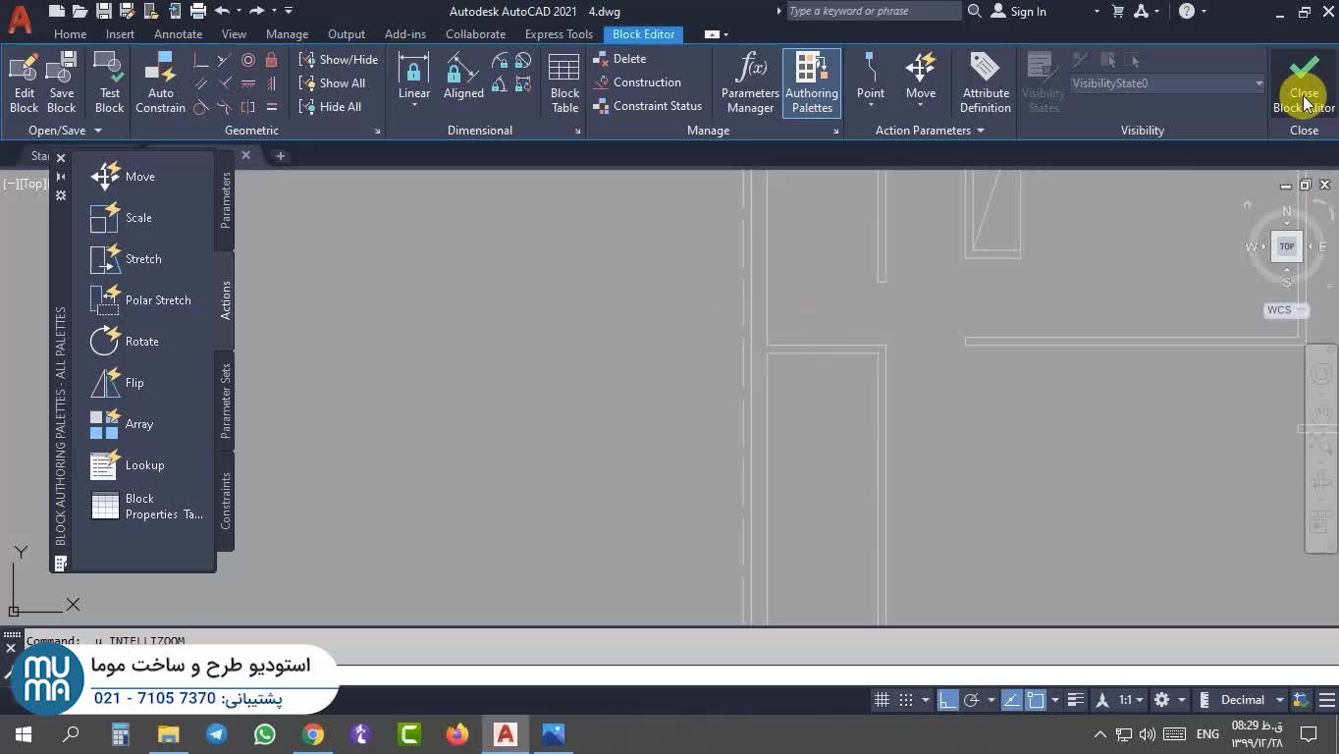Toggle Constraint Status display
Image resolution: width=1339 pixels, height=754 pixels.
[x=648, y=106]
